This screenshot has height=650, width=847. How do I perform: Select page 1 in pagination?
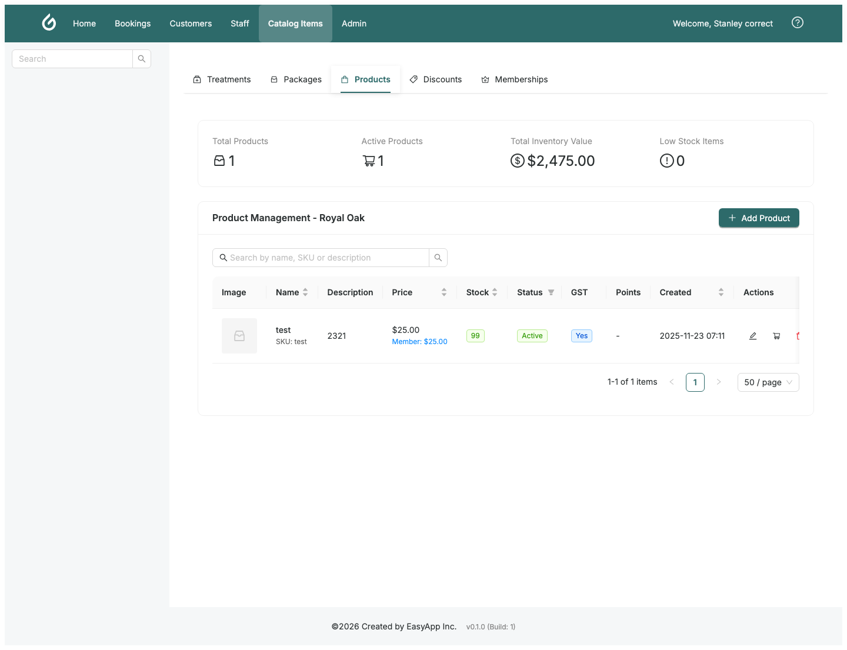(x=695, y=382)
